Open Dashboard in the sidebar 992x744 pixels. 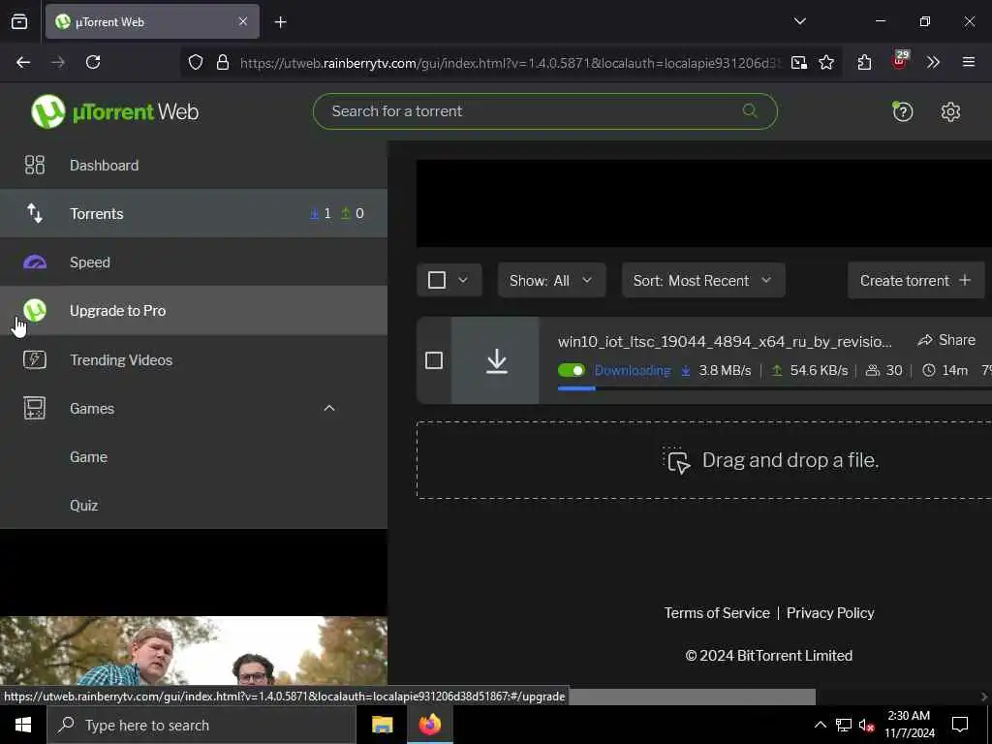coord(194,165)
